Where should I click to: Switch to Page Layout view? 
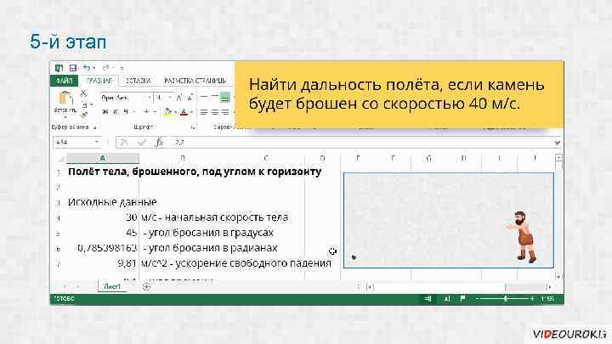(x=446, y=299)
